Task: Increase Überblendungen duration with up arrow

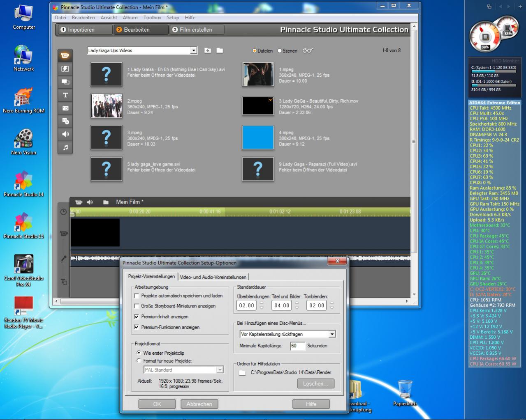Action: tap(262, 303)
